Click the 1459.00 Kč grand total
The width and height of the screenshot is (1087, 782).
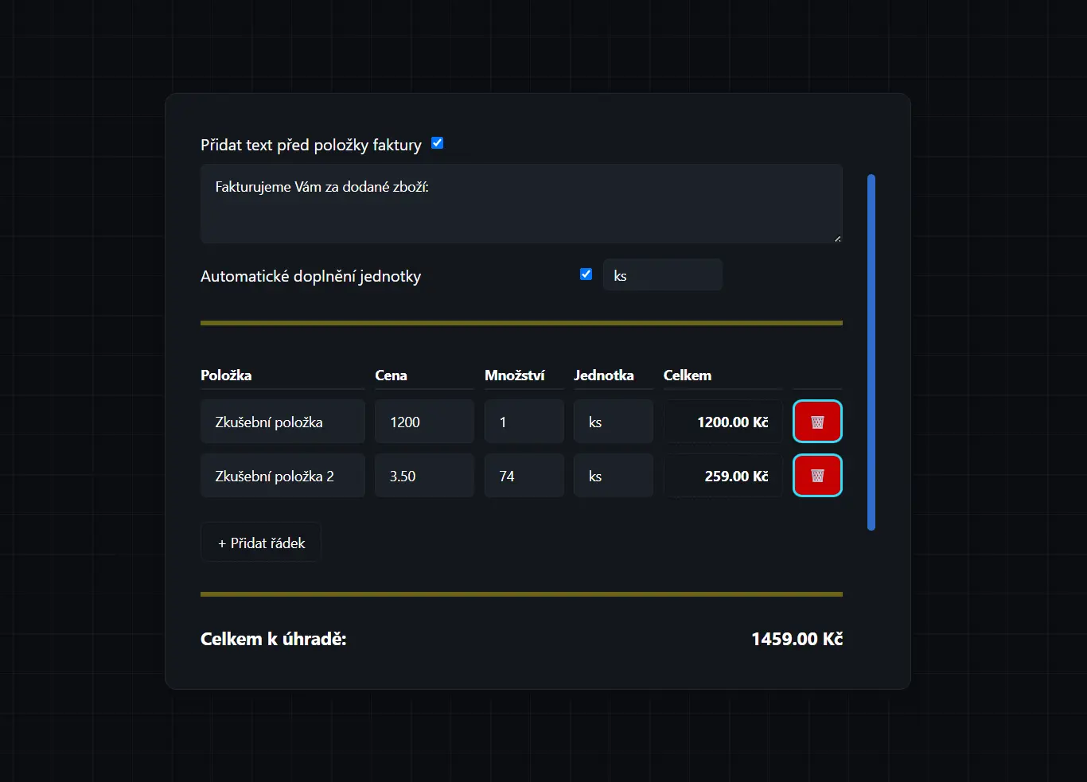[x=797, y=639]
